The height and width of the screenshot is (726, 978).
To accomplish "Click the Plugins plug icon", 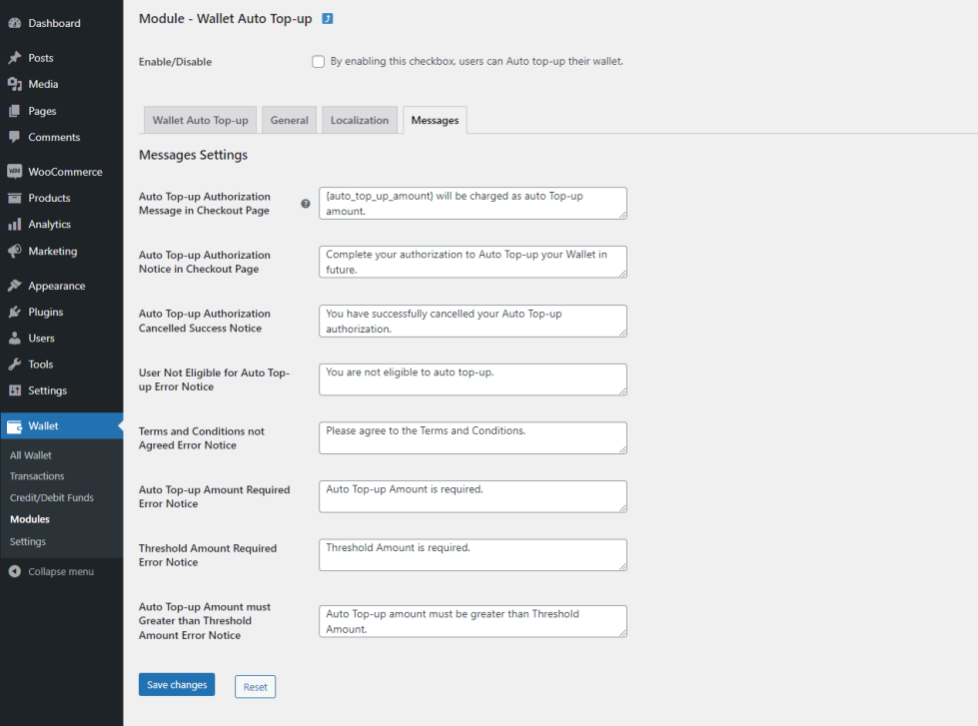I will [x=15, y=312].
